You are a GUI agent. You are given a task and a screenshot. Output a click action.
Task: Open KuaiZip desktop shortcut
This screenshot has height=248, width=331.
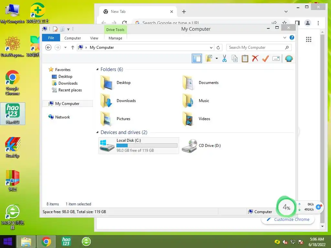tap(13, 147)
